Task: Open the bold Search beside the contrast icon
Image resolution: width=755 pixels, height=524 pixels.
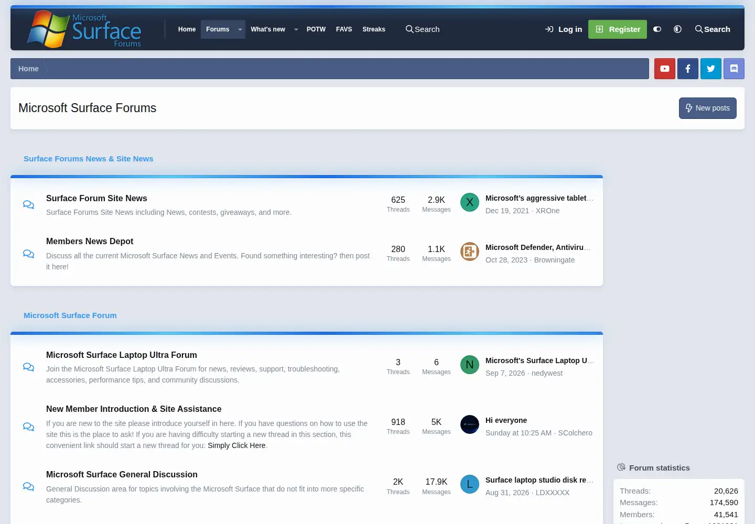Action: 713,29
